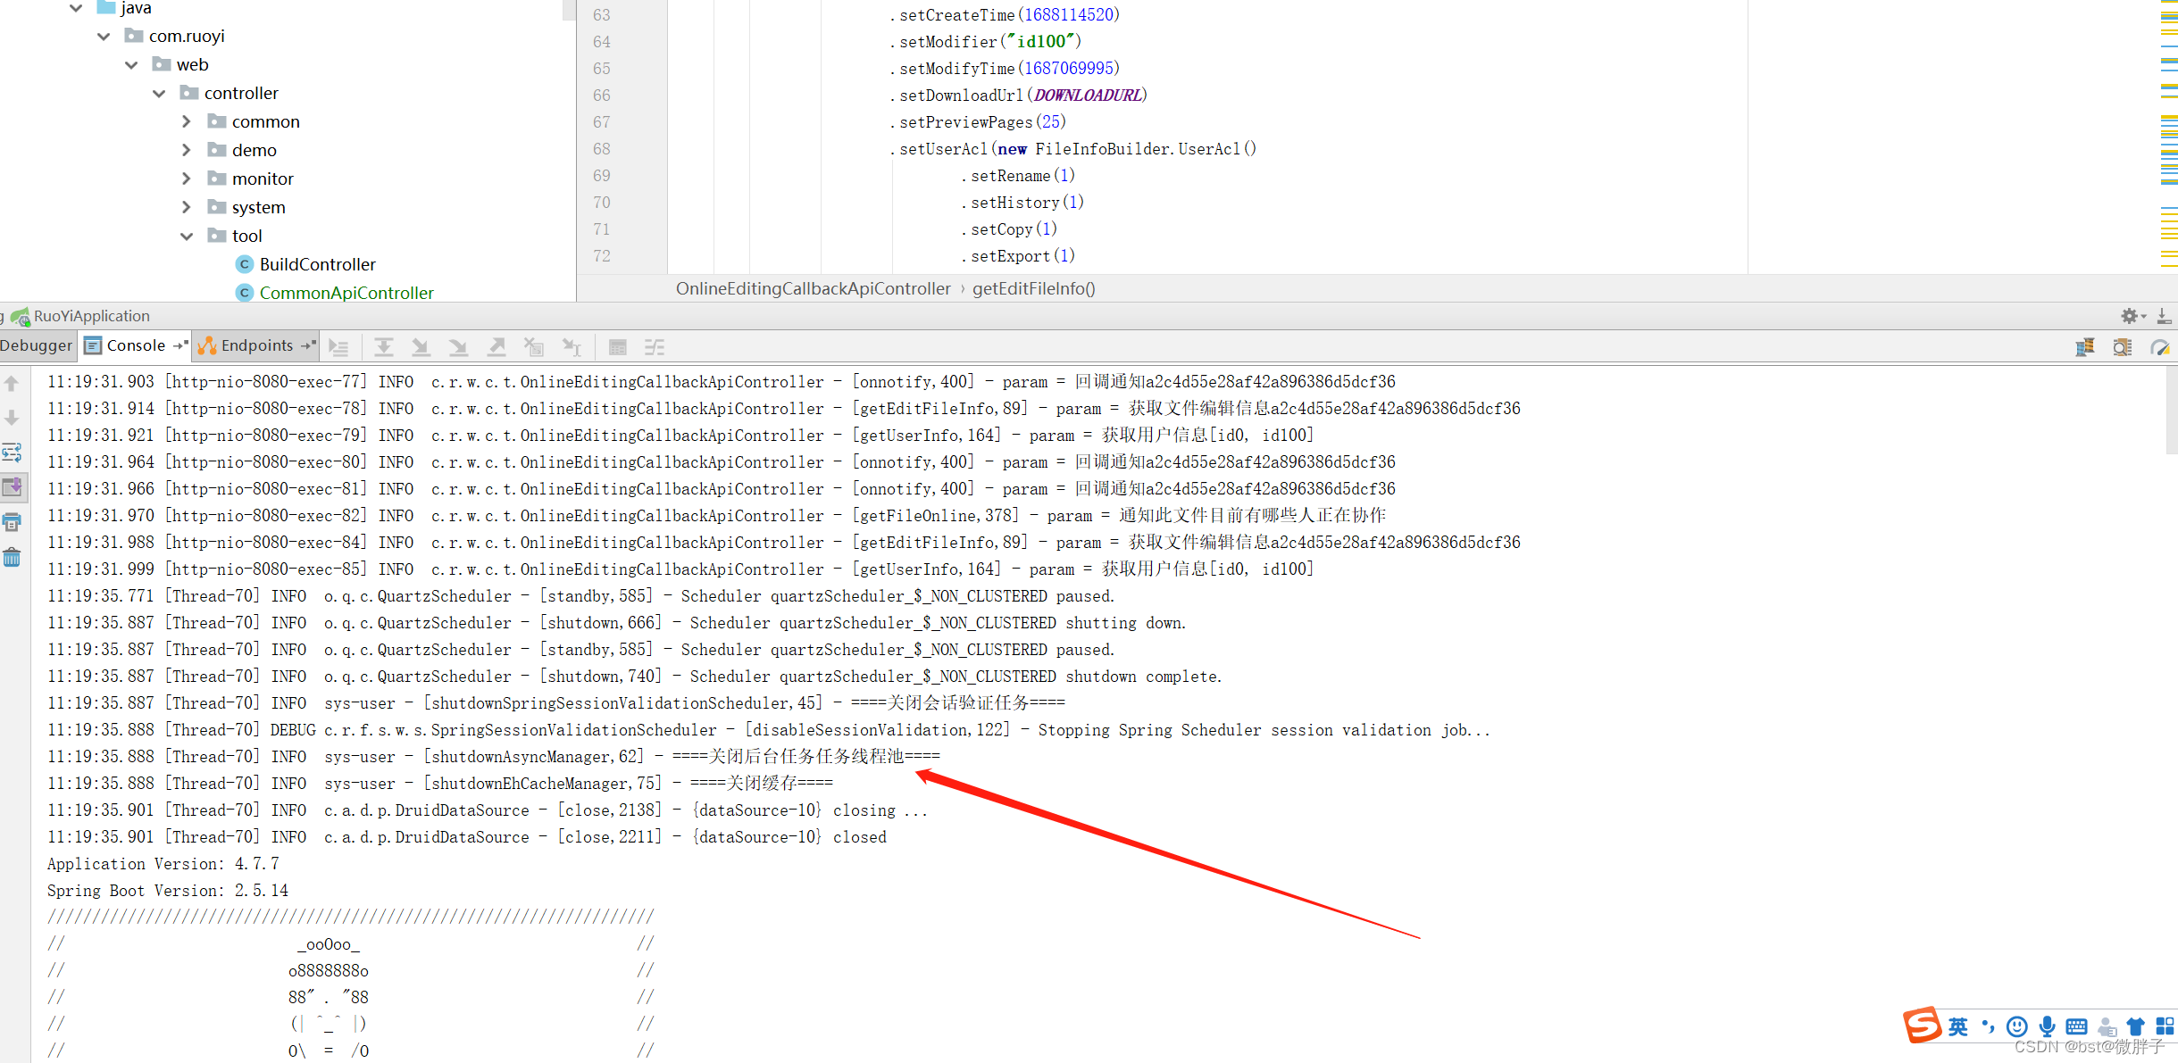This screenshot has width=2178, height=1063.
Task: Select the CommonApiController class
Action: coord(346,293)
